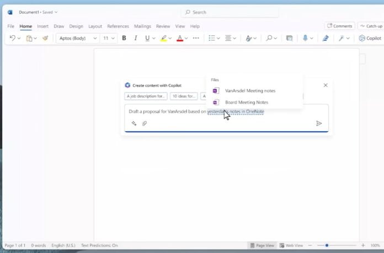Open the Help tab
384x253 pixels.
click(195, 26)
